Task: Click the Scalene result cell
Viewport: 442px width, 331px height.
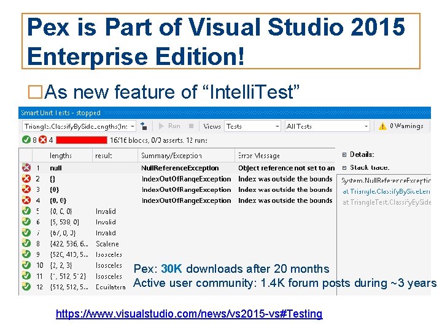Action: [107, 244]
